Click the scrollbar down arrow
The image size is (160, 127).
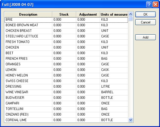[x=130, y=120]
